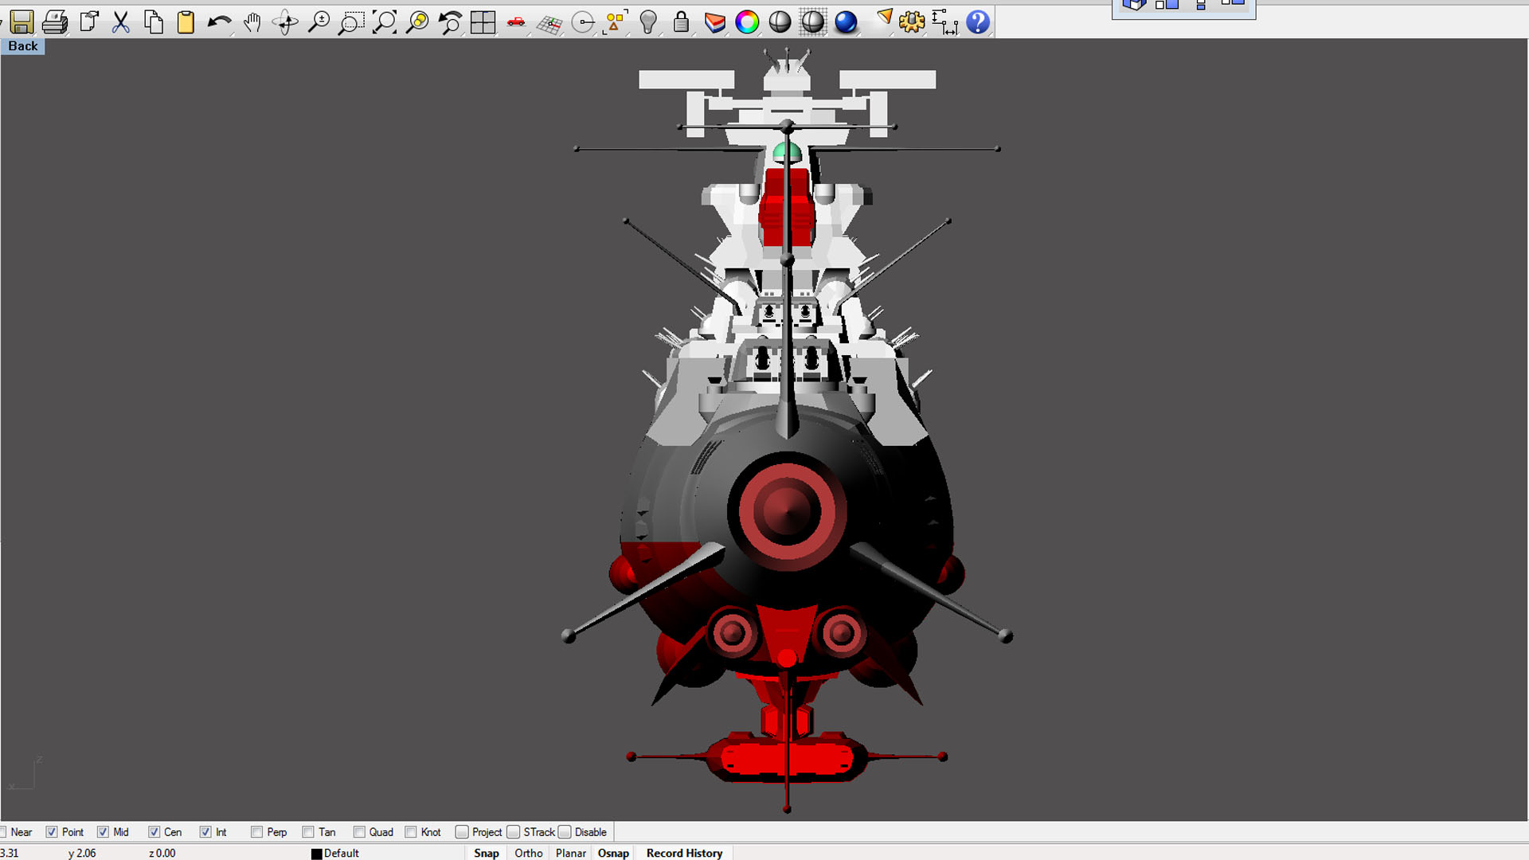This screenshot has height=860, width=1529.
Task: Click the Shade sphere icon
Action: point(780,21)
